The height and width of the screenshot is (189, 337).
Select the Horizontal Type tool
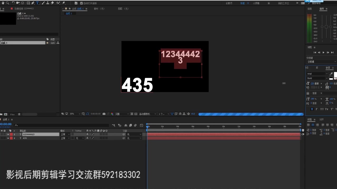37,3
